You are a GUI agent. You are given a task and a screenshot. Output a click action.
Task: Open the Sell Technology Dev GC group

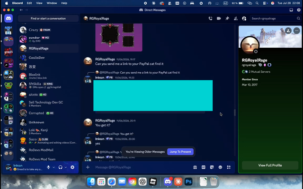click(48, 104)
